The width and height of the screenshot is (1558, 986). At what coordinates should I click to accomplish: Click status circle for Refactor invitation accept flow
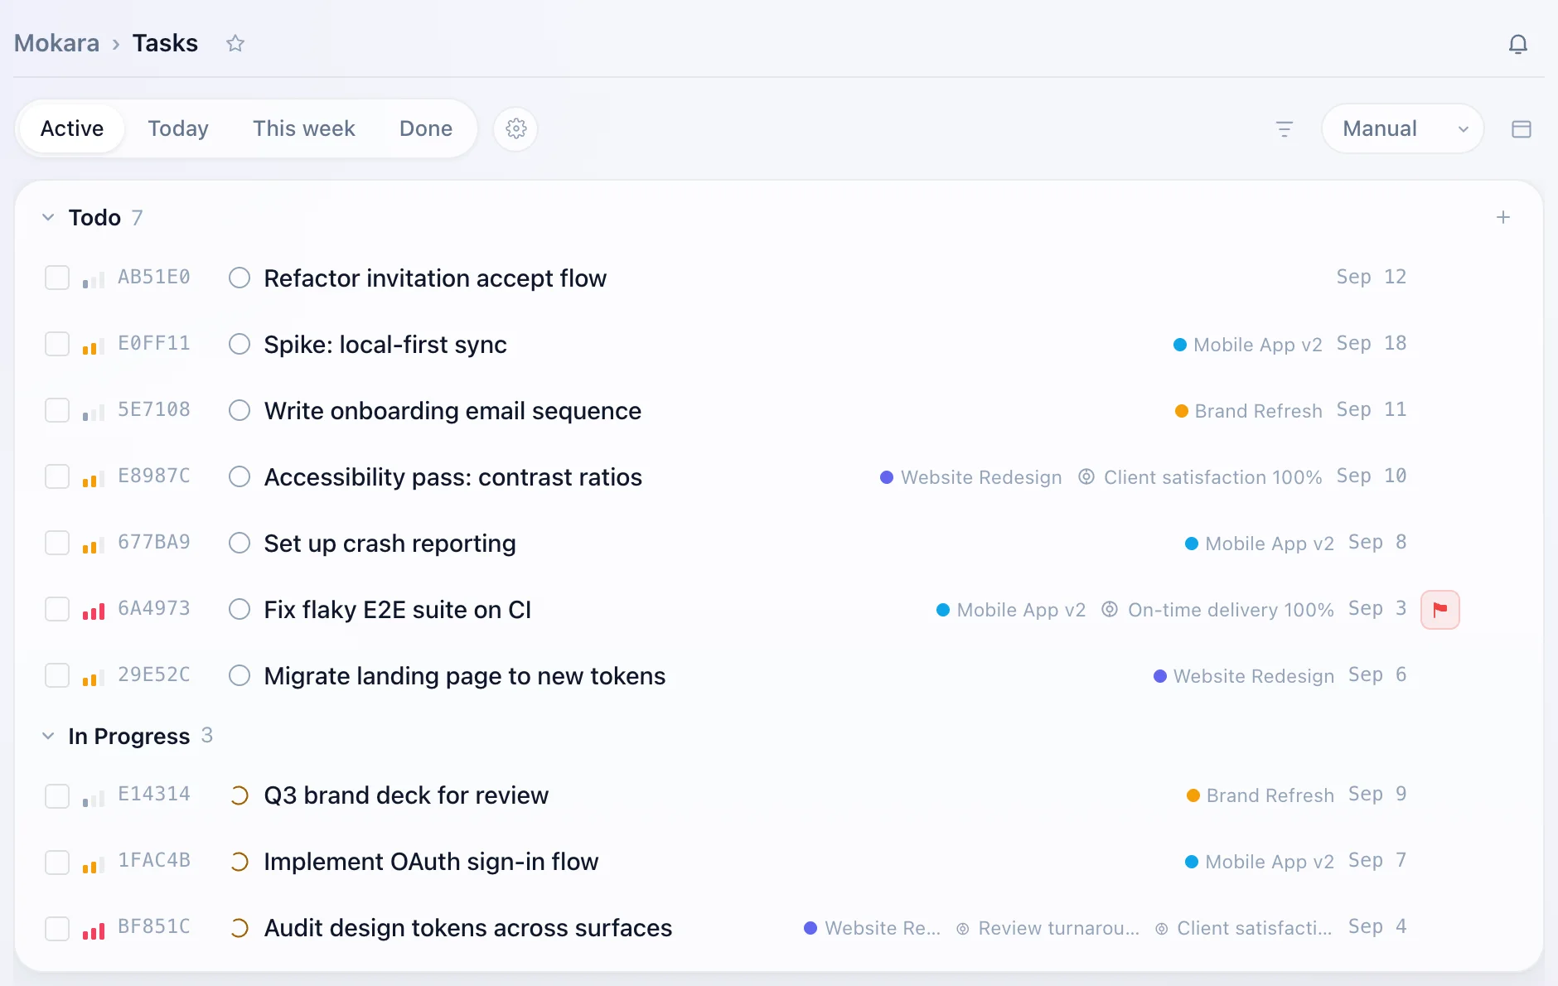(240, 278)
